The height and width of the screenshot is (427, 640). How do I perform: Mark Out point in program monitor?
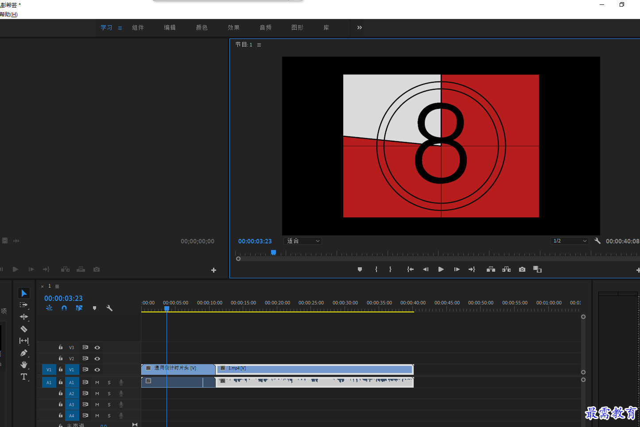coord(390,269)
